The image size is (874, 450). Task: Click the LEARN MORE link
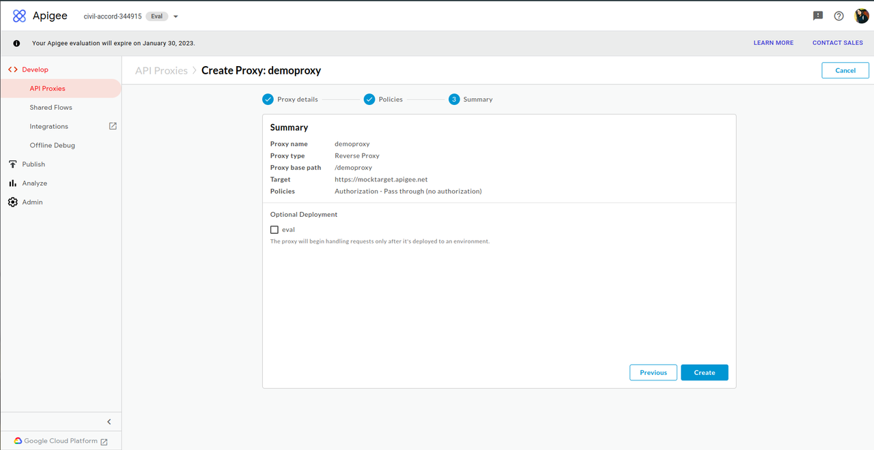point(773,43)
